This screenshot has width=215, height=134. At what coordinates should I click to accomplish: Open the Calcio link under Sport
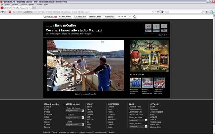pos(89,109)
